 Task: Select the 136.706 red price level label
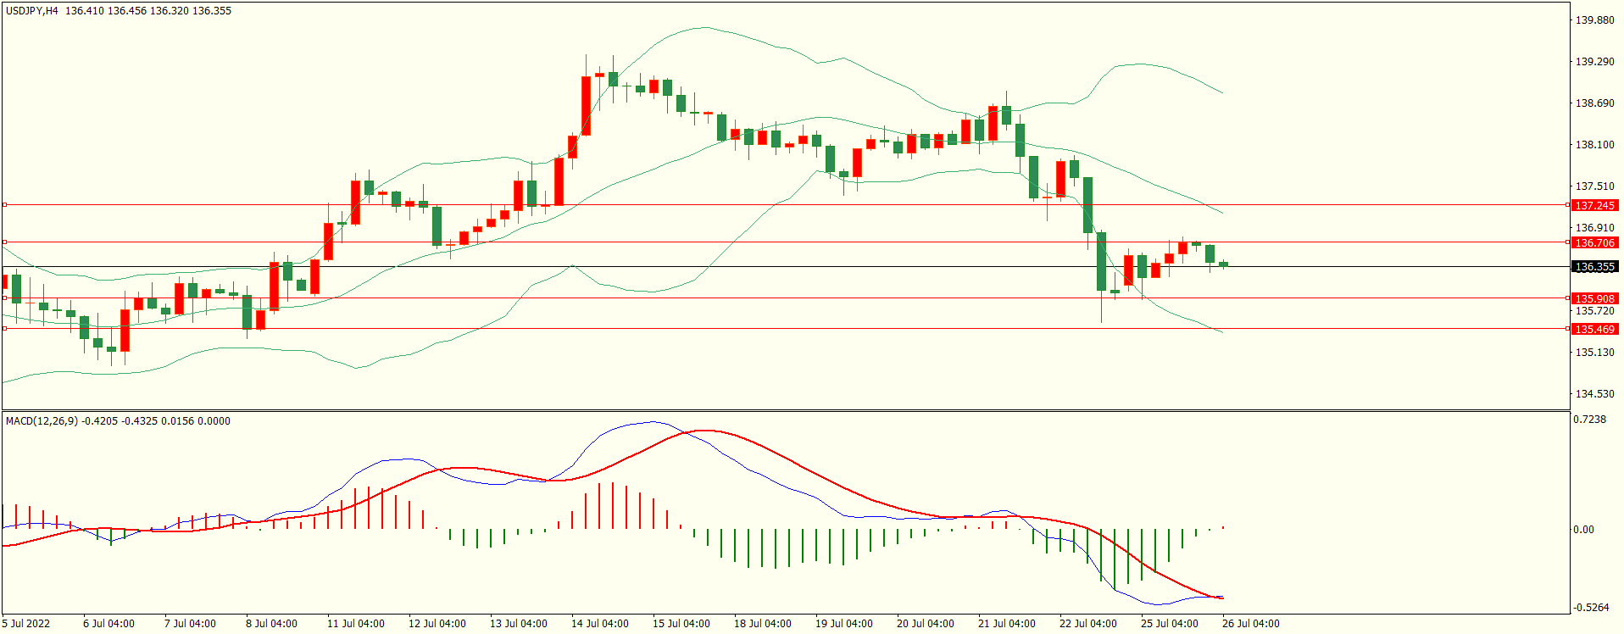[x=1594, y=242]
